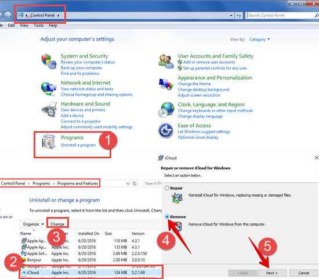
Task: Click the Bonjour program icon
Action: [24, 260]
